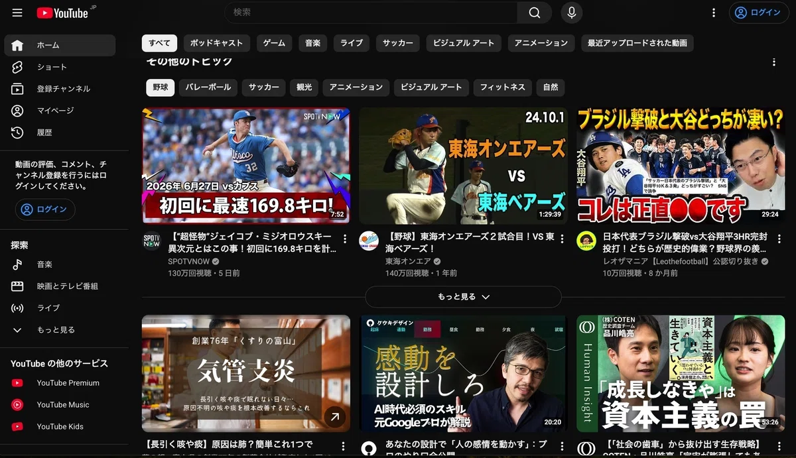
Task: Select サッカー chip in topics row
Action: (264, 87)
